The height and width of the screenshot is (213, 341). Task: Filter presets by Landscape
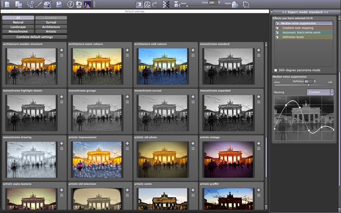18,27
